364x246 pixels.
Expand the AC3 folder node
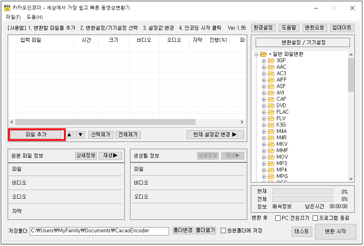(x=264, y=74)
